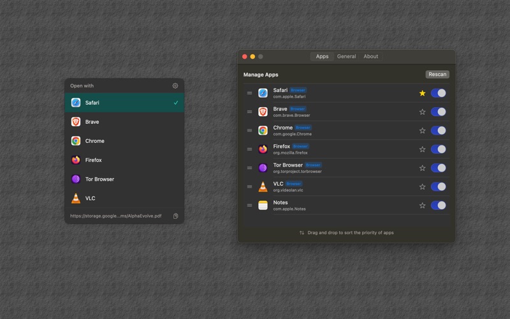Click Safari app icon in Manage Apps
Screen dimensions: 510x319
[263, 93]
